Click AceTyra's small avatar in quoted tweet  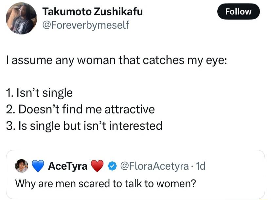(x=21, y=166)
